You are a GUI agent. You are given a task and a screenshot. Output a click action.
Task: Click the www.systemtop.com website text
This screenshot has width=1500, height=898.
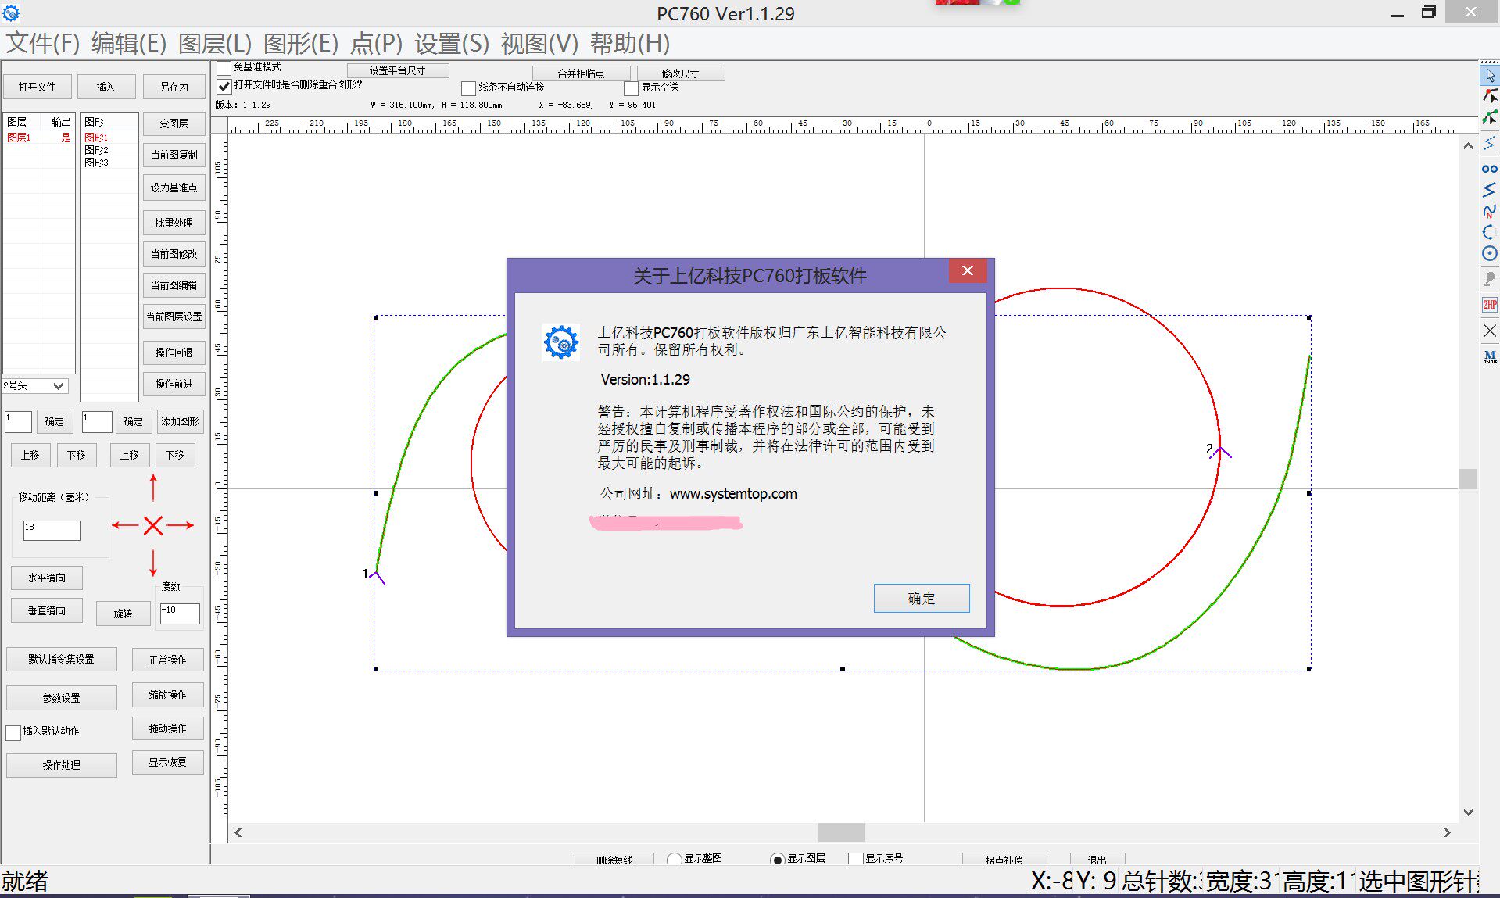pyautogui.click(x=733, y=494)
